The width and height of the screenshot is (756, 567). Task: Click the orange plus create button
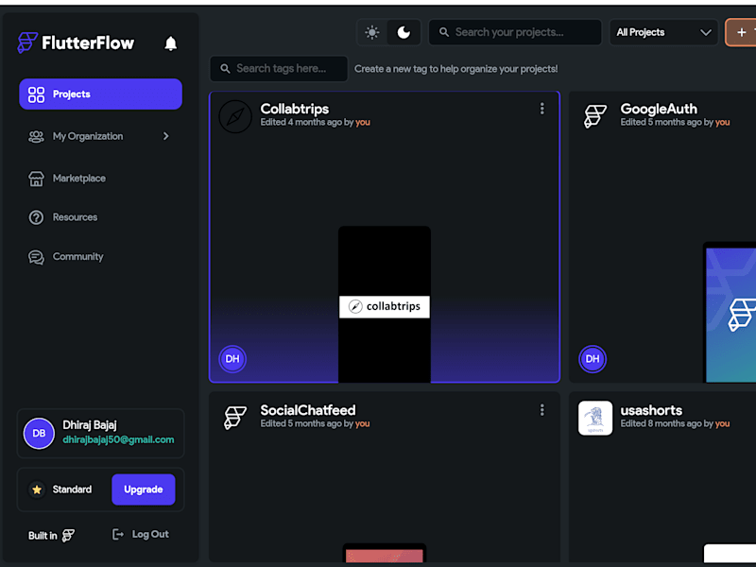point(741,32)
